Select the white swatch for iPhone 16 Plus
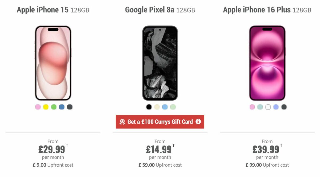The height and width of the screenshot is (177, 320). [x=267, y=107]
